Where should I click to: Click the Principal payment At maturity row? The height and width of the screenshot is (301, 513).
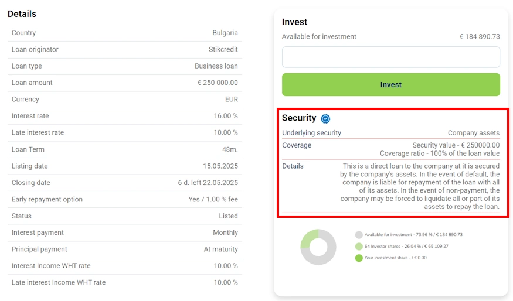(125, 249)
